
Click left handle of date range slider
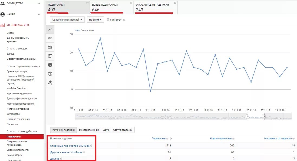pos(247,116)
